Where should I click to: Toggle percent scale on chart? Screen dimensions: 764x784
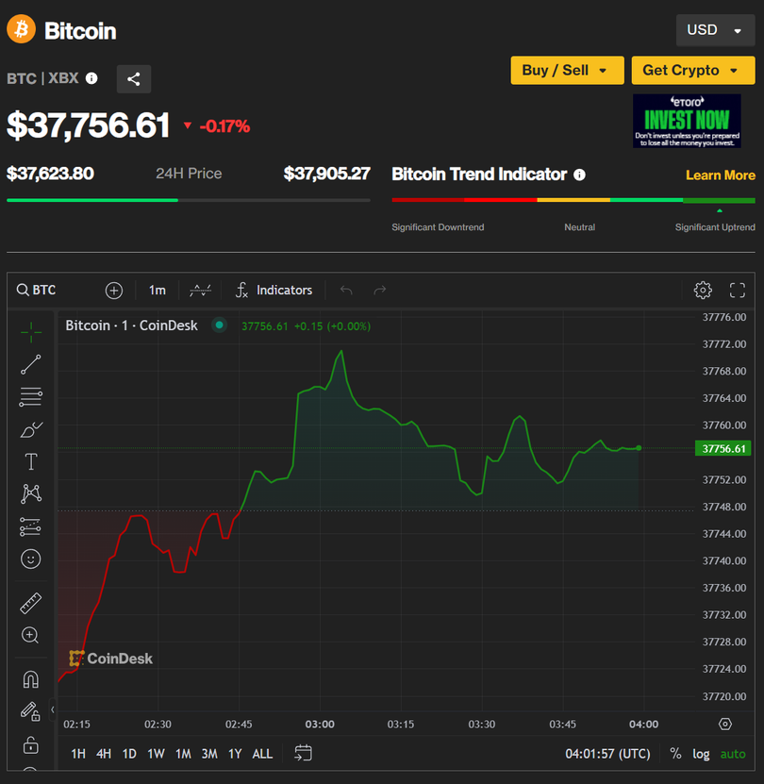tap(675, 754)
